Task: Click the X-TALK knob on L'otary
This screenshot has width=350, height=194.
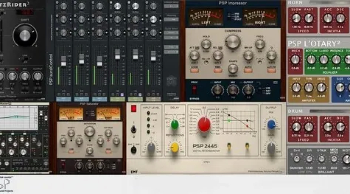Action: click(x=322, y=159)
